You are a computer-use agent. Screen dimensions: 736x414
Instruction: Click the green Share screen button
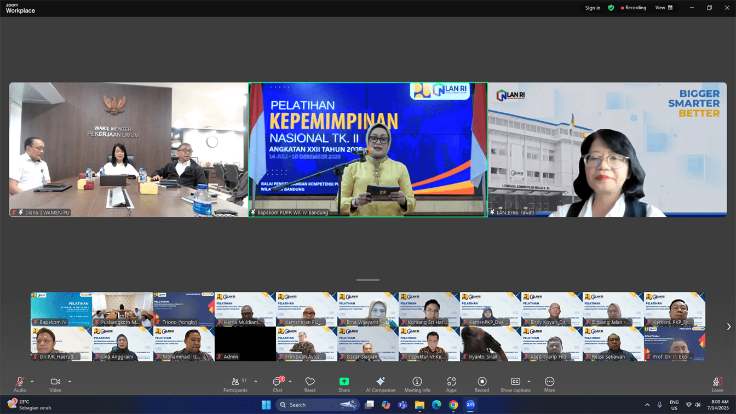point(344,384)
